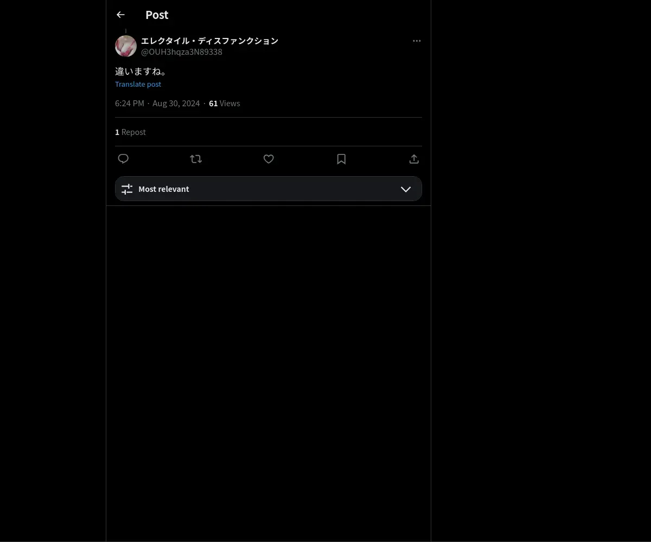Like the post with the heart icon

pyautogui.click(x=269, y=159)
